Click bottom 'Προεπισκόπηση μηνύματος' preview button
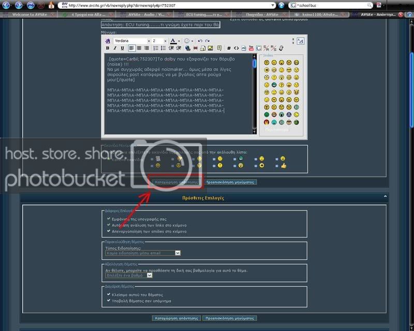Screen dimensions: 414x331 click(x=229, y=319)
